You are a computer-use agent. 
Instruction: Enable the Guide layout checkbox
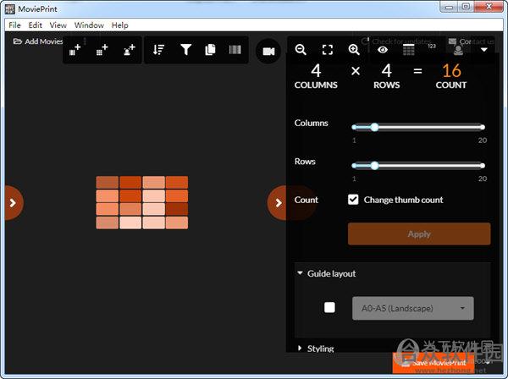pyautogui.click(x=329, y=307)
